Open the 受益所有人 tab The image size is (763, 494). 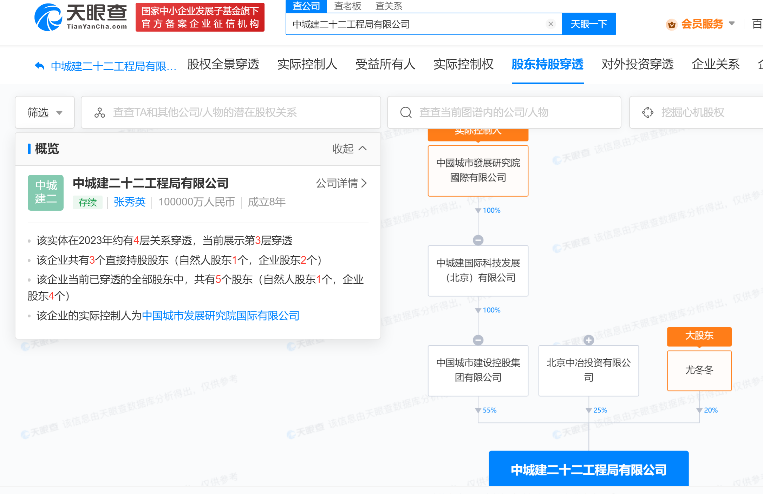coord(385,64)
